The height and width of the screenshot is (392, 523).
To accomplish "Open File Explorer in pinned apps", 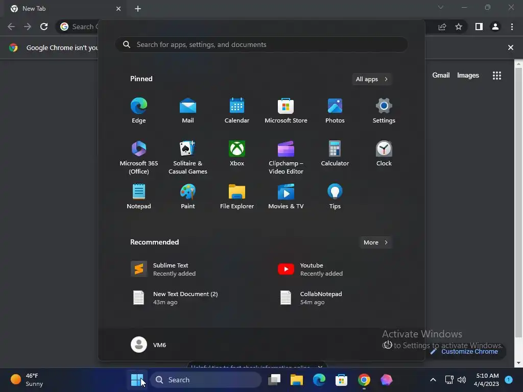I will [x=237, y=197].
